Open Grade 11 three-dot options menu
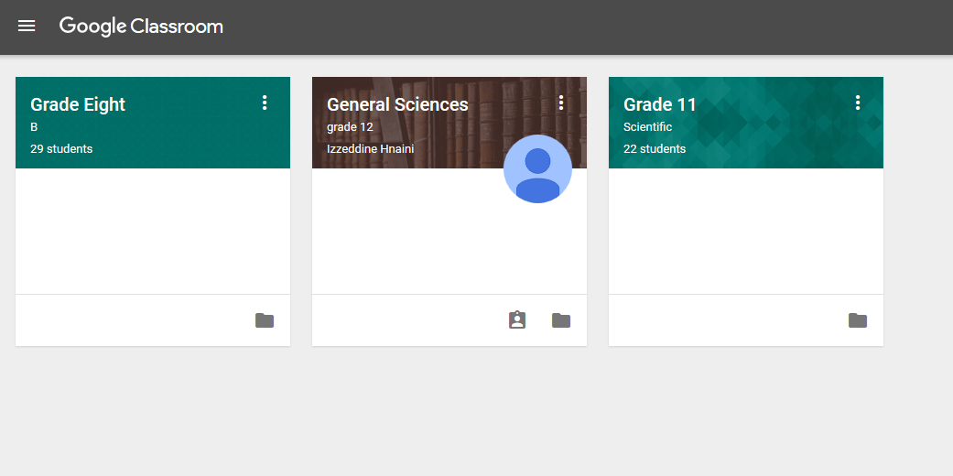This screenshot has width=953, height=476. click(x=858, y=103)
